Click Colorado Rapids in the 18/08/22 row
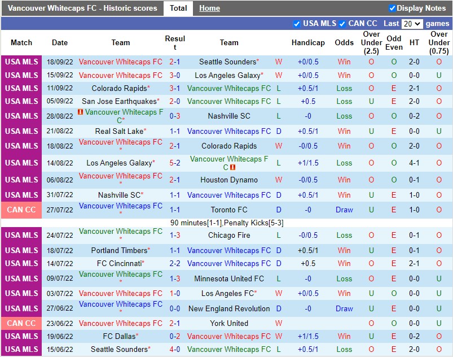Viewport: 453px width, 357px height. point(229,146)
